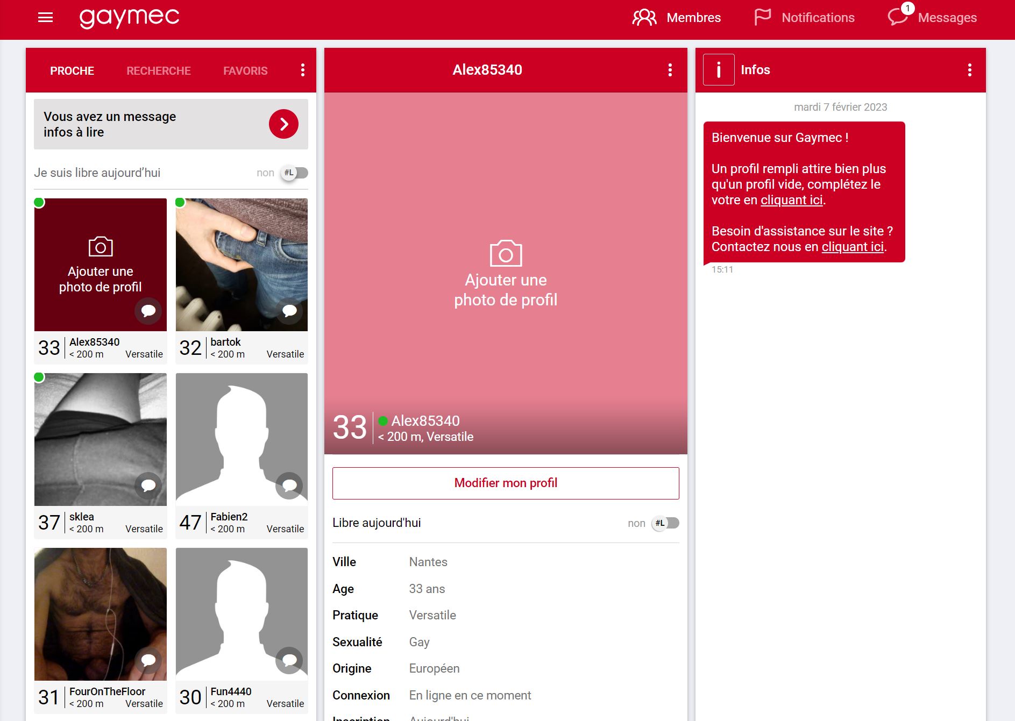Viewport: 1015px width, 721px height.
Task: Click the red arrow to read infos message
Action: (x=283, y=124)
